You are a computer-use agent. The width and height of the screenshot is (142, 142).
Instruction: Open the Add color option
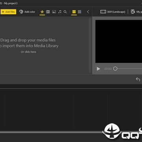pyautogui.click(x=27, y=12)
